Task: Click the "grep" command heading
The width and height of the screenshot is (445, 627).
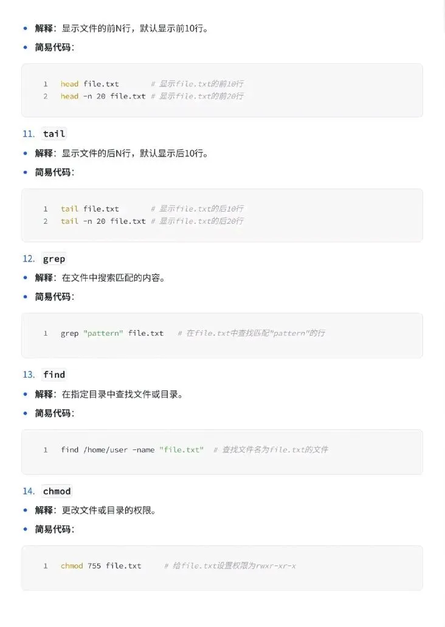Action: [x=54, y=258]
